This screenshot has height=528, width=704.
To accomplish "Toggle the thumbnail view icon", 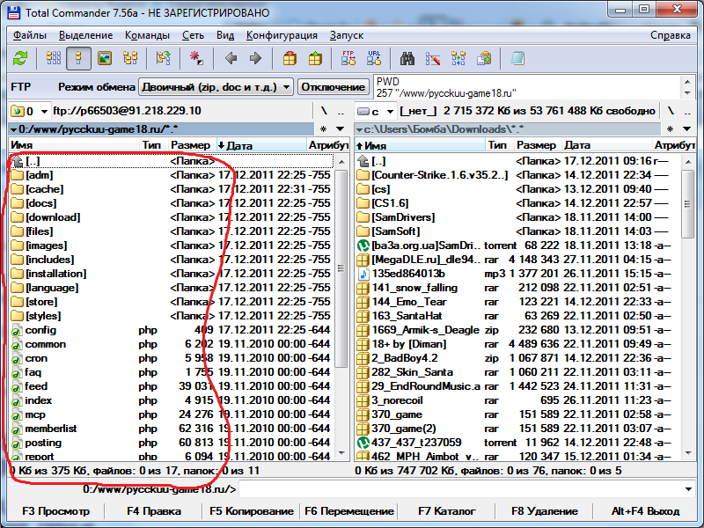I will tap(105, 58).
